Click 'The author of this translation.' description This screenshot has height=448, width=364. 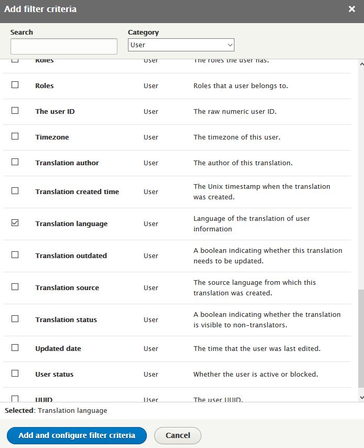point(243,163)
